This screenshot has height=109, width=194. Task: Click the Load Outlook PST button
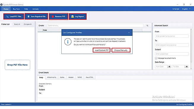101,50
